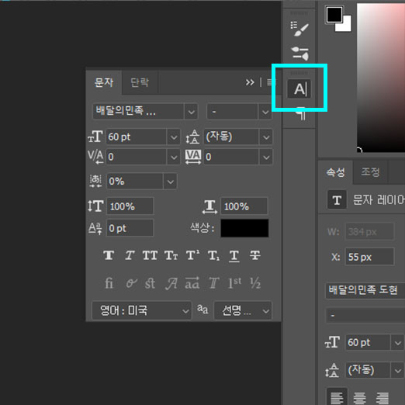Click leading icon in Character panel
The width and height of the screenshot is (405, 405).
[192, 137]
